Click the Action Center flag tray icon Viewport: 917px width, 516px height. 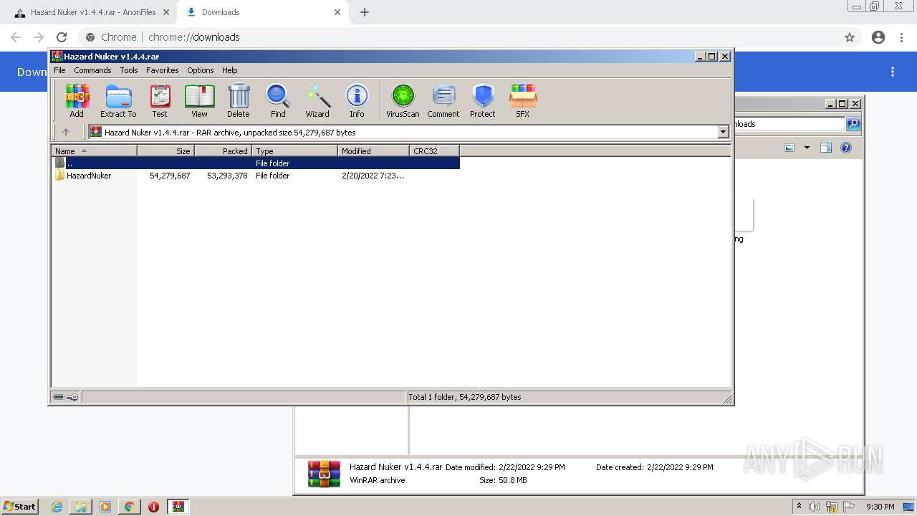pos(849,507)
